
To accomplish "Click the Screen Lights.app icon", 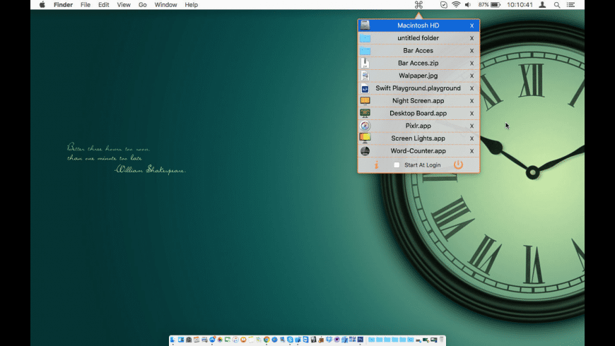I will [x=365, y=138].
